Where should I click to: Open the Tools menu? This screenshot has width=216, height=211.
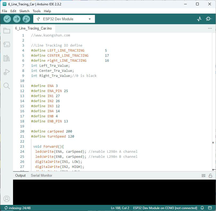coord(36,11)
